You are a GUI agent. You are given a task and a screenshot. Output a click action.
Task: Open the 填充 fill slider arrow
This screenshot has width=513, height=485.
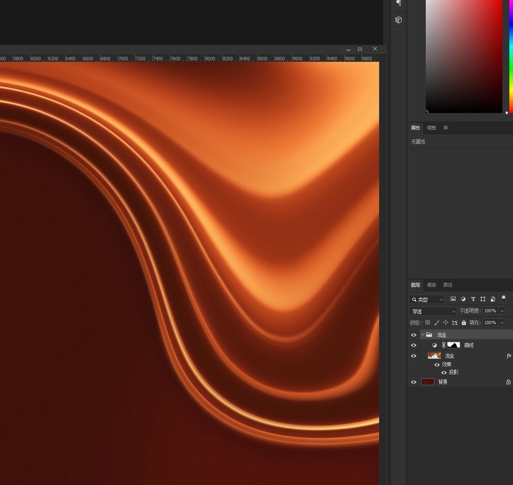tap(502, 323)
